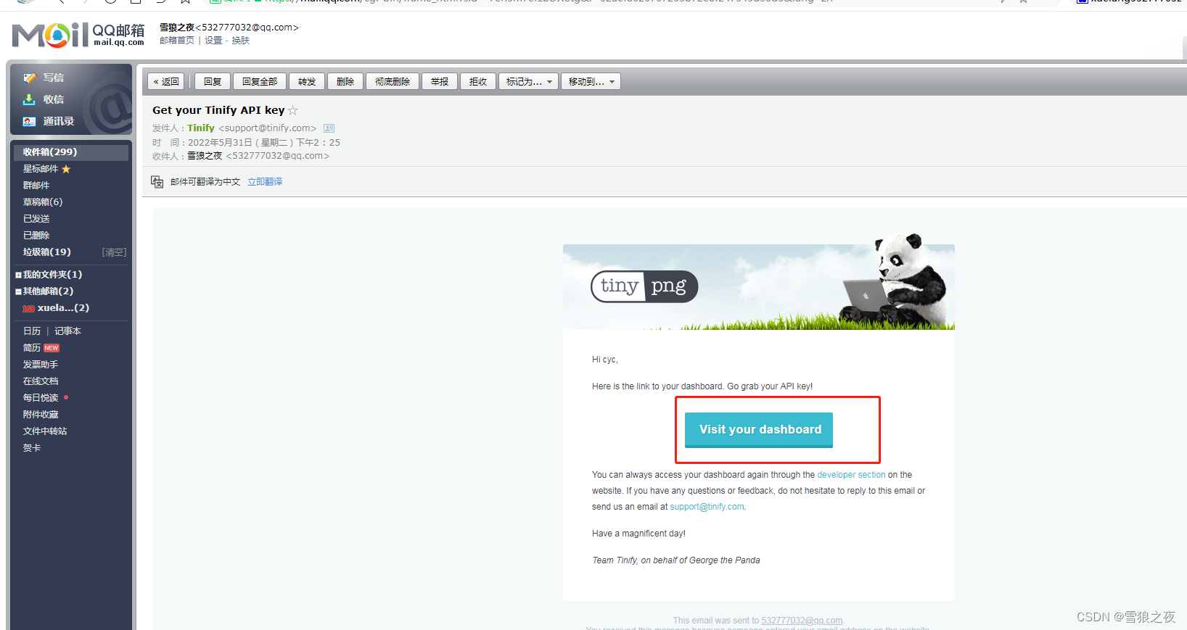Click the translate icon beside 邮件可翻译为中文
This screenshot has width=1187, height=630.
click(x=157, y=181)
